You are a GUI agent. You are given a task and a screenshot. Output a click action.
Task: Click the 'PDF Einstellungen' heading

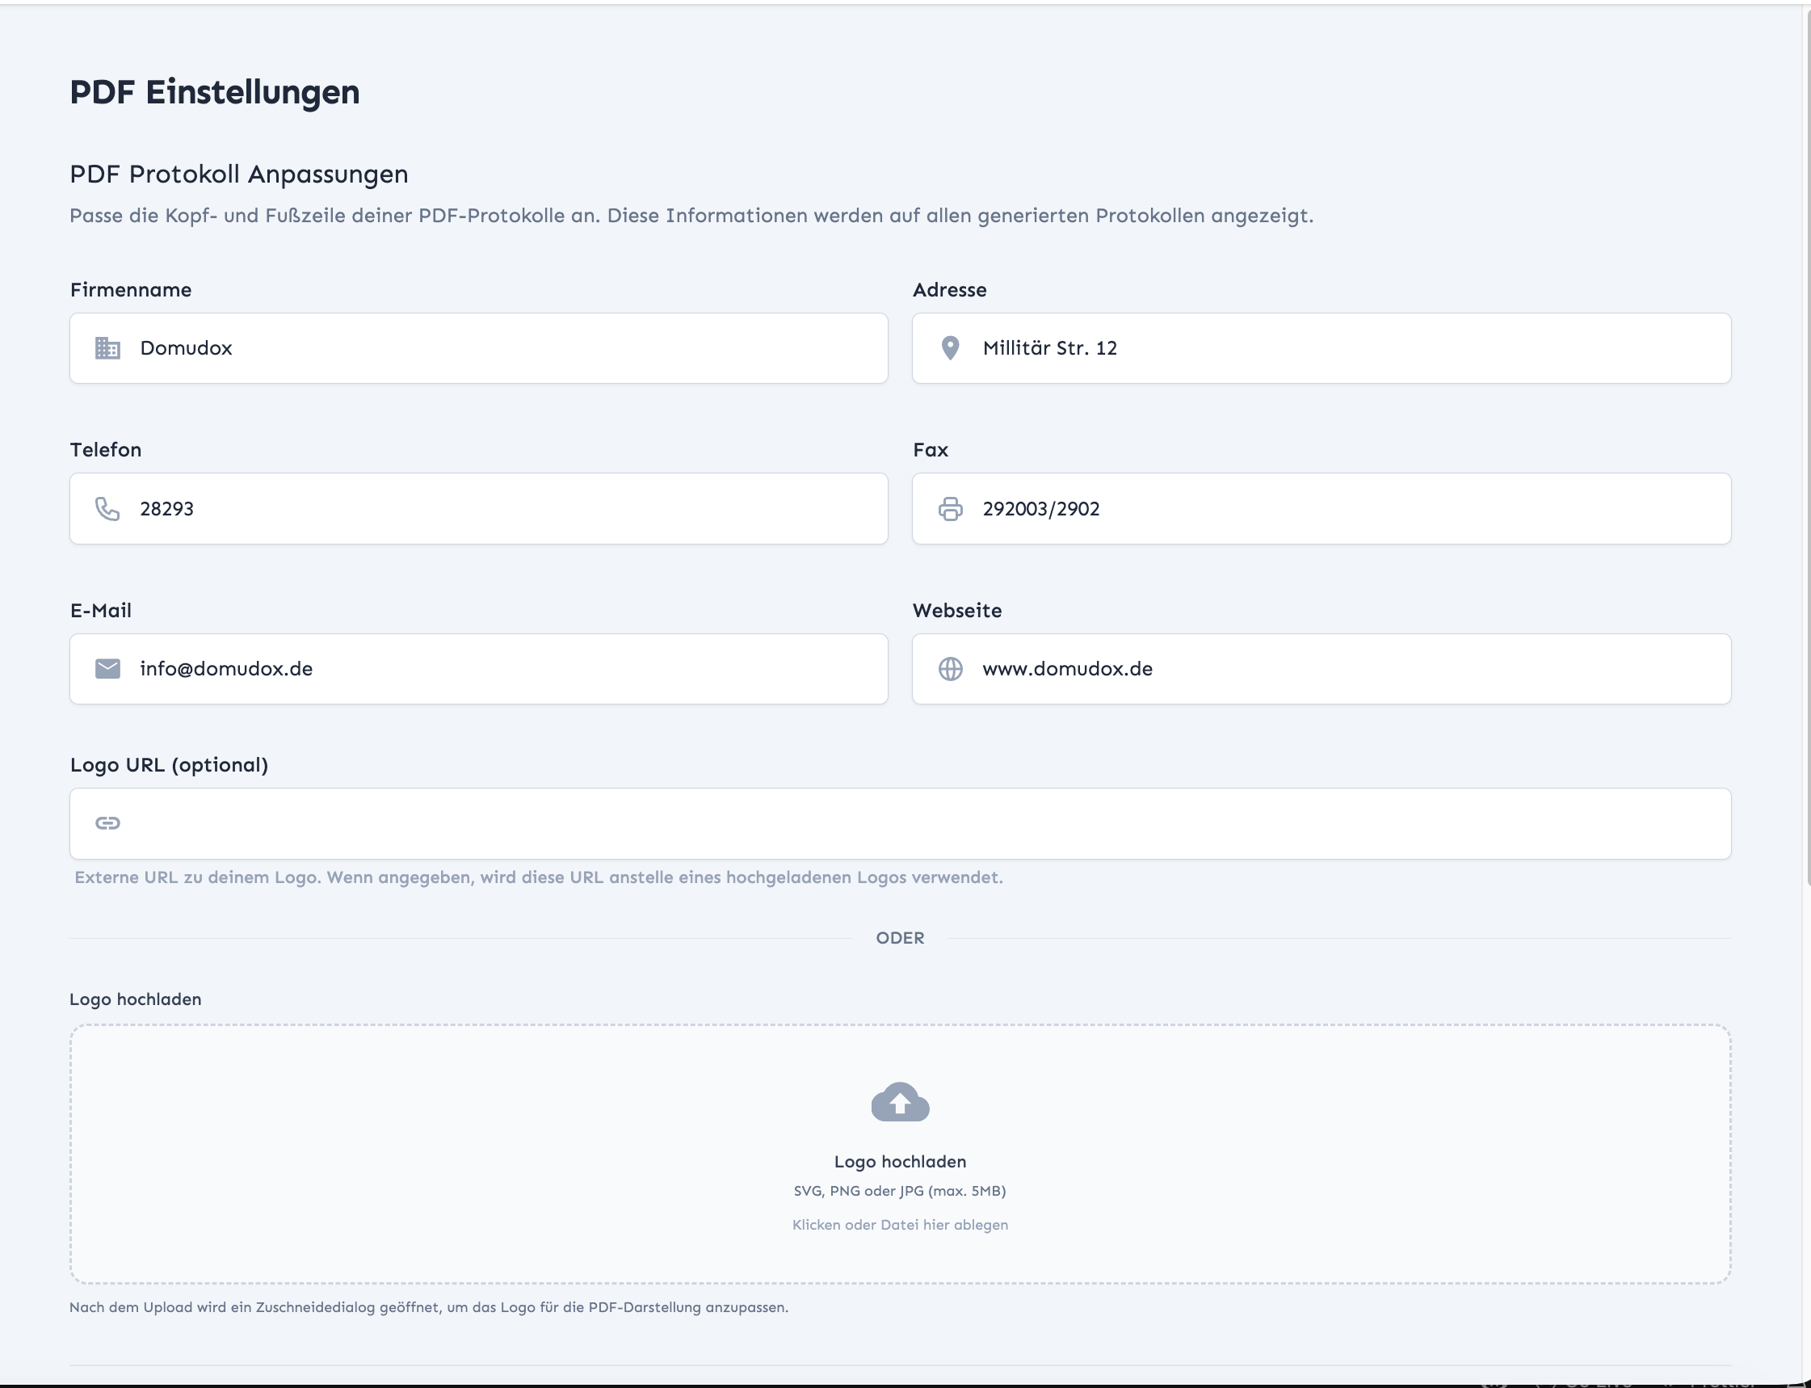215,92
